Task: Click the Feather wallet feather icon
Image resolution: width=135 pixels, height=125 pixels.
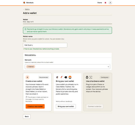Action: (62, 77)
